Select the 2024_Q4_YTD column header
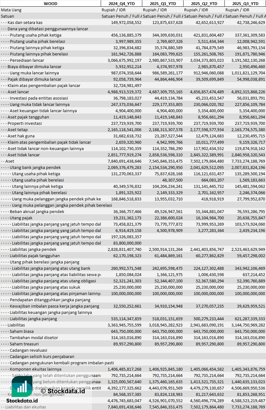 [x=121, y=3]
